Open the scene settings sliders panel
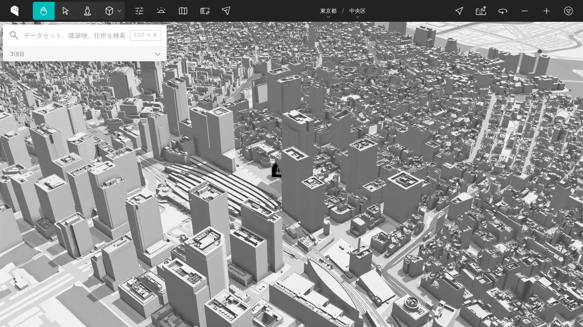This screenshot has width=583, height=327. click(x=139, y=11)
